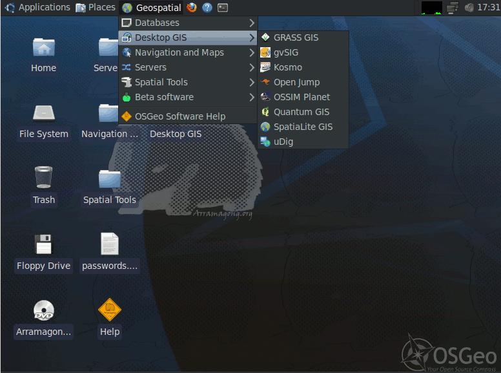This screenshot has height=373, width=501.
Task: Click the Beta software flask icon
Action: [127, 97]
